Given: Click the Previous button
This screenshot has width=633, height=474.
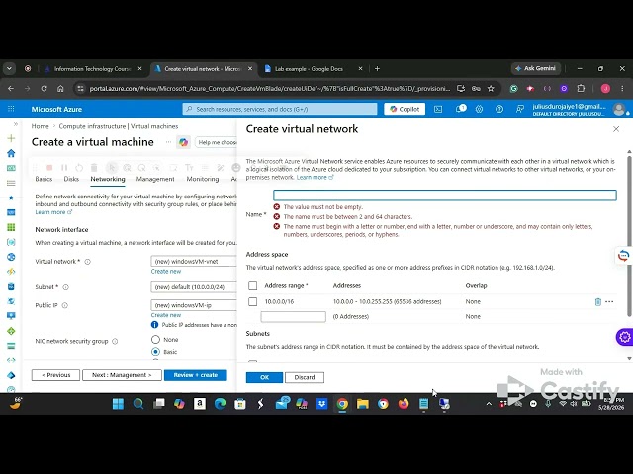Looking at the screenshot, I should coord(55,375).
